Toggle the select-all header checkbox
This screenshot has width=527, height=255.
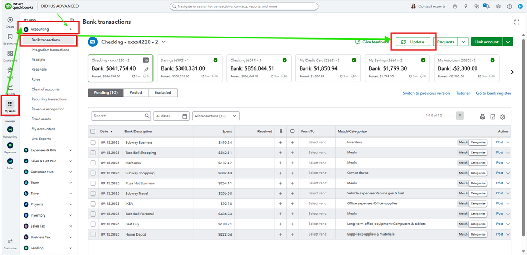[93, 131]
